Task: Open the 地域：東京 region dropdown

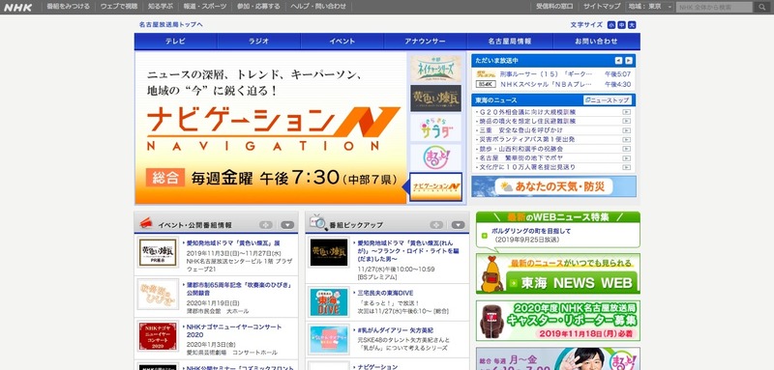Action: click(x=649, y=7)
